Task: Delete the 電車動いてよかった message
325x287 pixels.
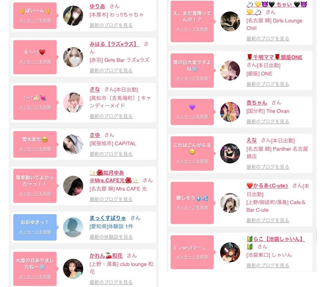Action: [x=35, y=193]
